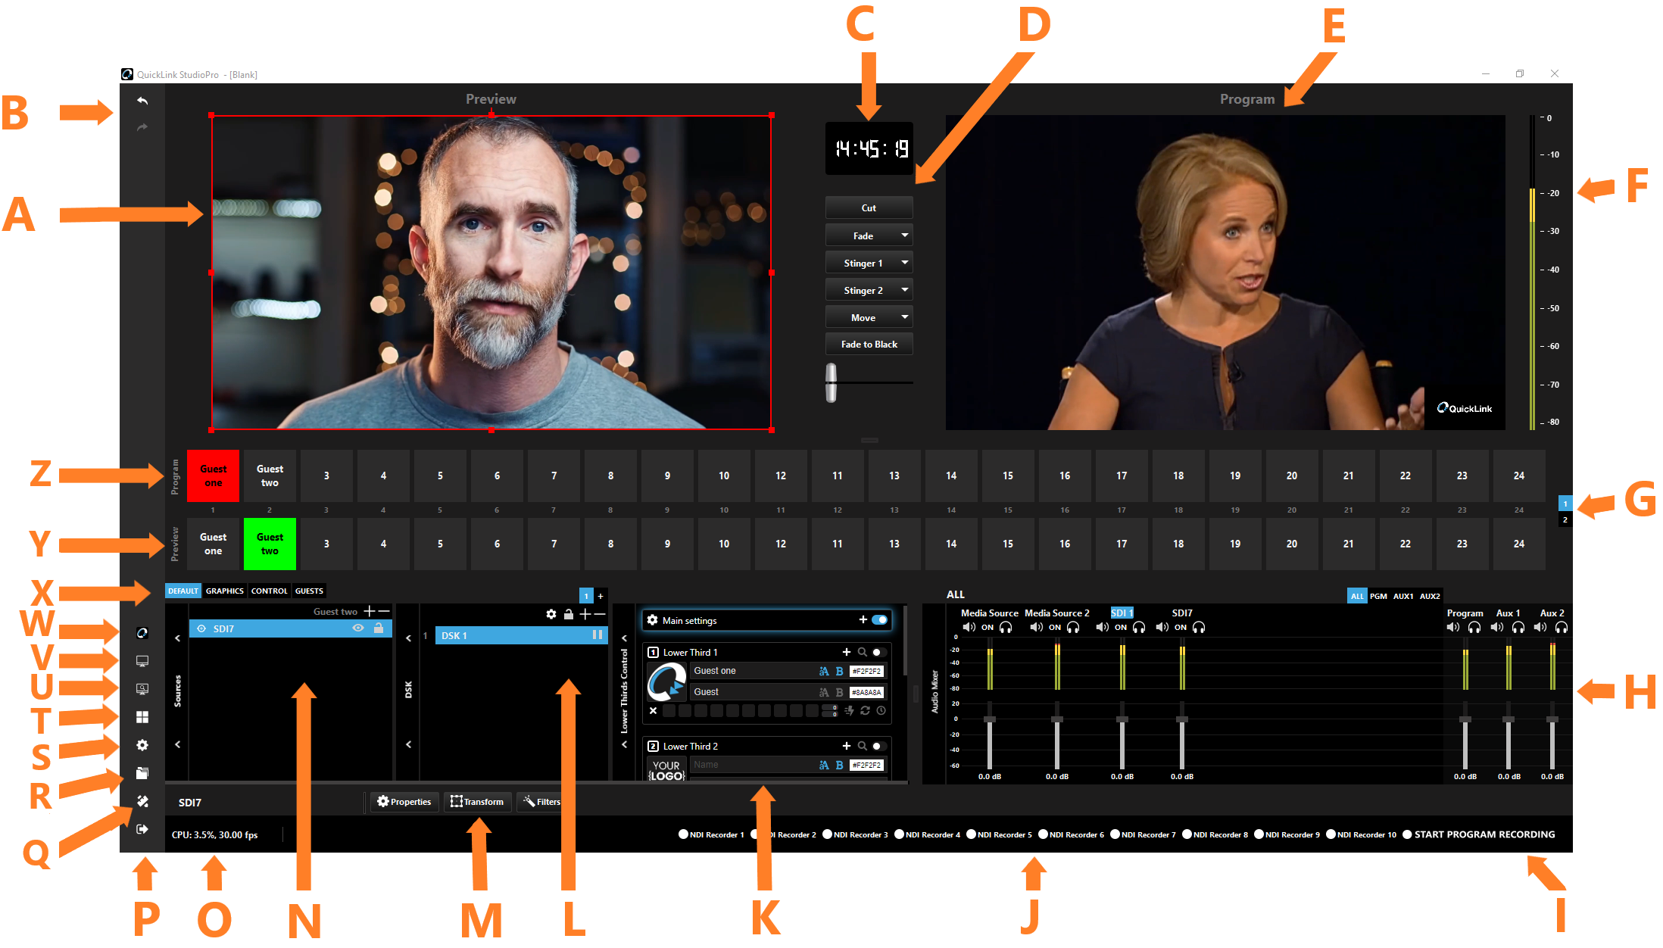
Task: Select the AUX1 audio mixer tab
Action: pos(1402,597)
